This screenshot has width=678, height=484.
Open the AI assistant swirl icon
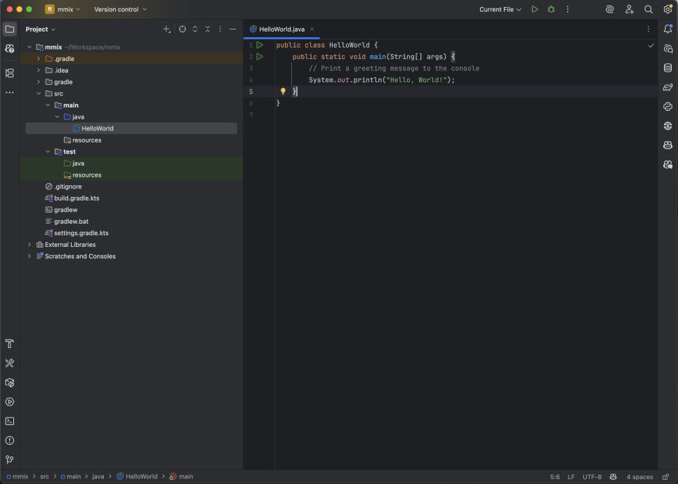[610, 10]
